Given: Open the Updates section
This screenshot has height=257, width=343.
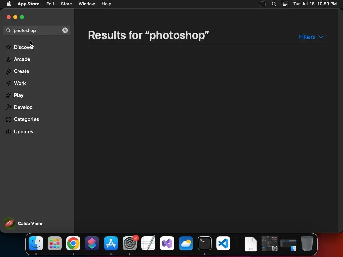Looking at the screenshot, I should pyautogui.click(x=37, y=131).
